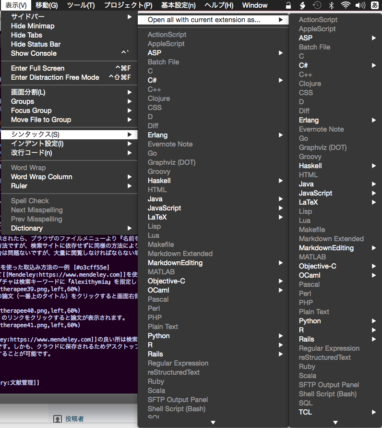382x428 pixels.
Task: Toggle Hide Tabs in the View menu
Action: coord(69,35)
